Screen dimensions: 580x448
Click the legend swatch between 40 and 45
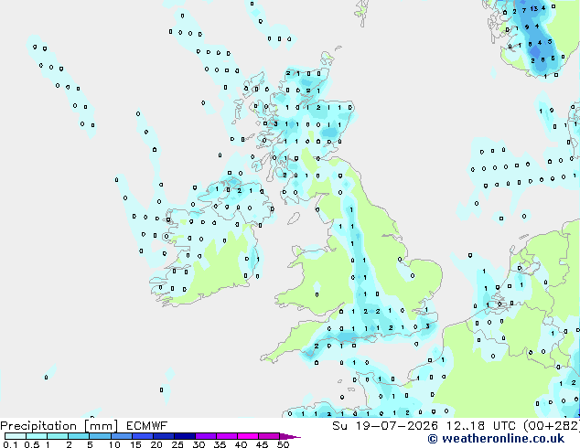coord(248,436)
